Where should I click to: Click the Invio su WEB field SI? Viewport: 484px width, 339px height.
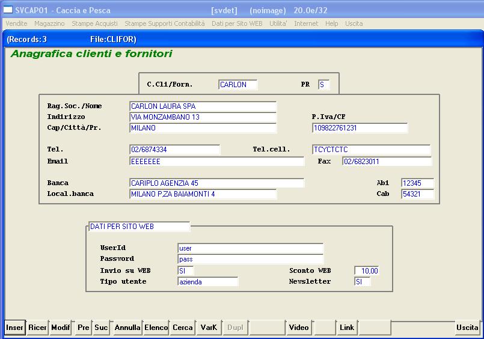(x=186, y=271)
